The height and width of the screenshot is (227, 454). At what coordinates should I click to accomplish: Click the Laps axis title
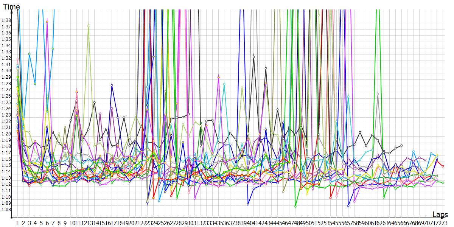pos(440,215)
